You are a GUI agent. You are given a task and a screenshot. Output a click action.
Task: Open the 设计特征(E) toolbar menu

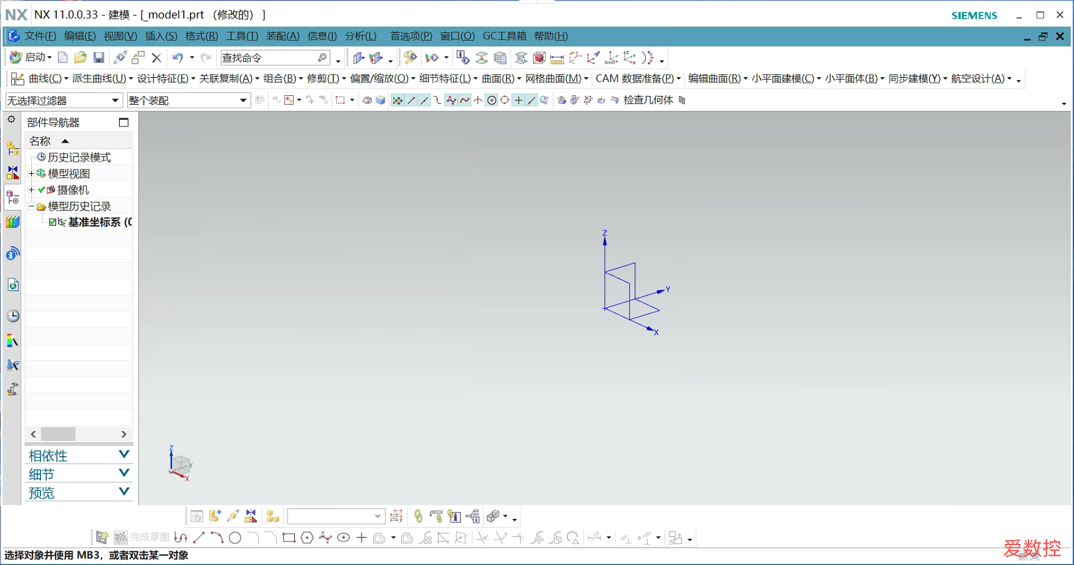coord(166,78)
